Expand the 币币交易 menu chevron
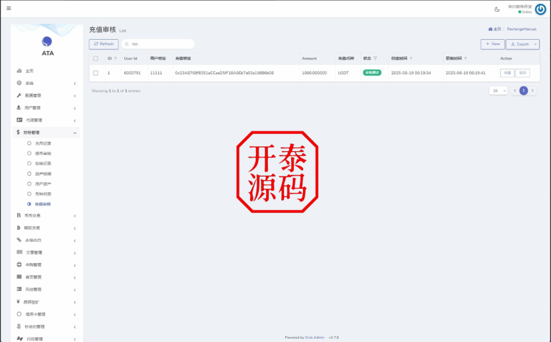 (x=75, y=216)
